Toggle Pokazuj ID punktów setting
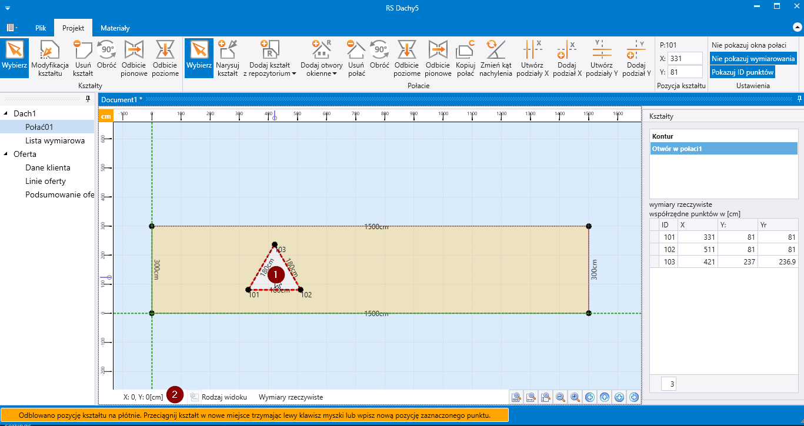Screen dimensions: 804x426 (x=742, y=72)
